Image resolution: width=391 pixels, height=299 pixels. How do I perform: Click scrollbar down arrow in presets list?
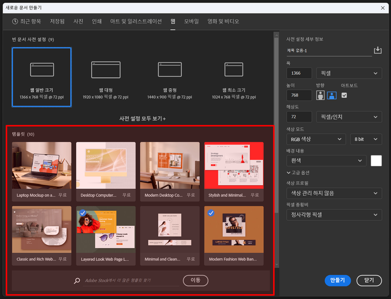[x=276, y=265]
